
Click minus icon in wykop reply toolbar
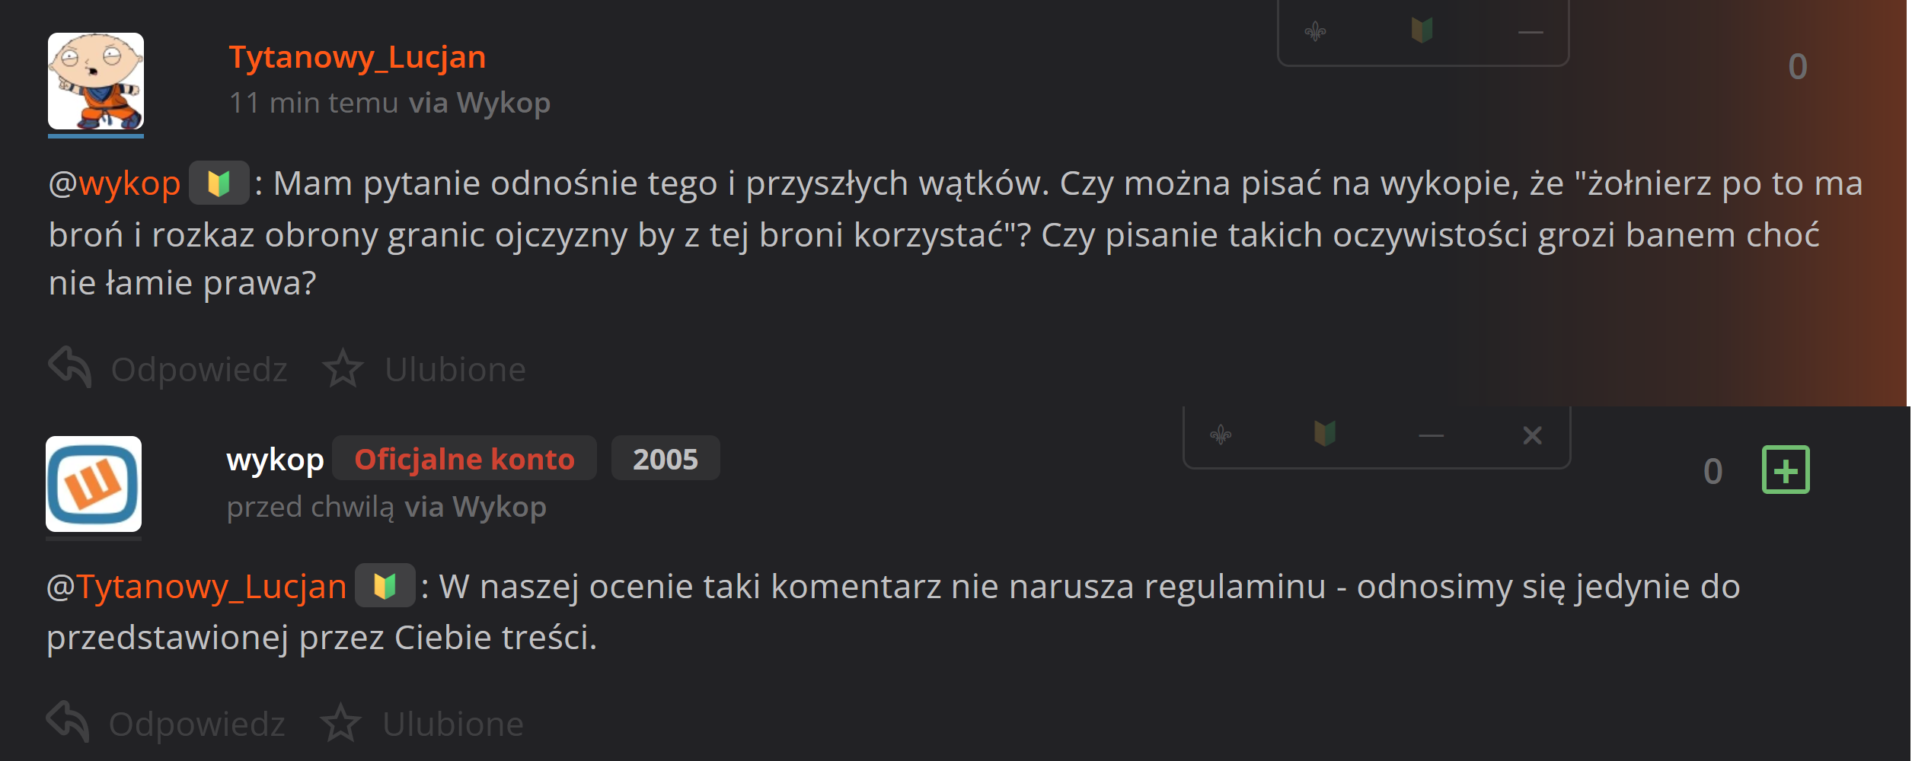point(1431,436)
